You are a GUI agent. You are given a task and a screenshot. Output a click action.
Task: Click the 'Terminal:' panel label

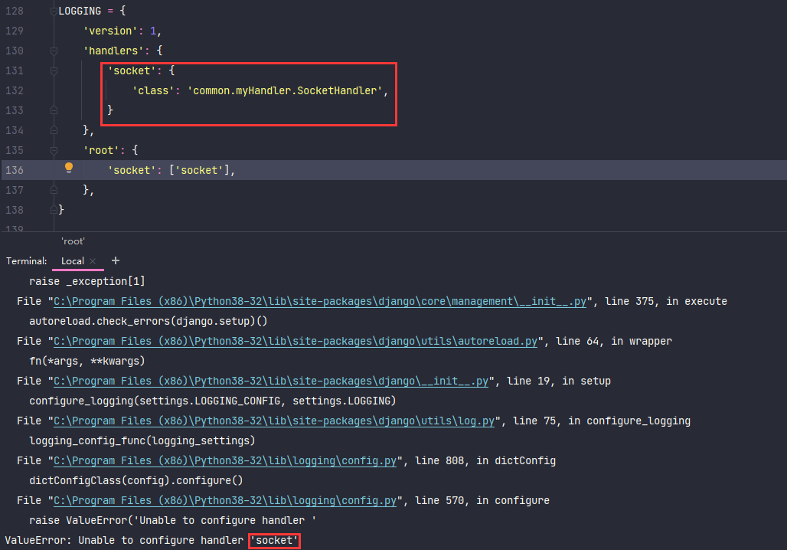click(x=26, y=261)
